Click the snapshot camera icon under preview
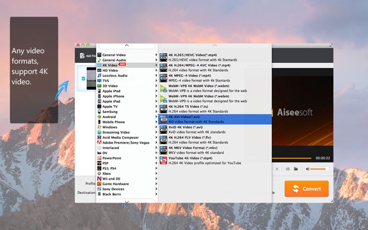 pyautogui.click(x=287, y=169)
